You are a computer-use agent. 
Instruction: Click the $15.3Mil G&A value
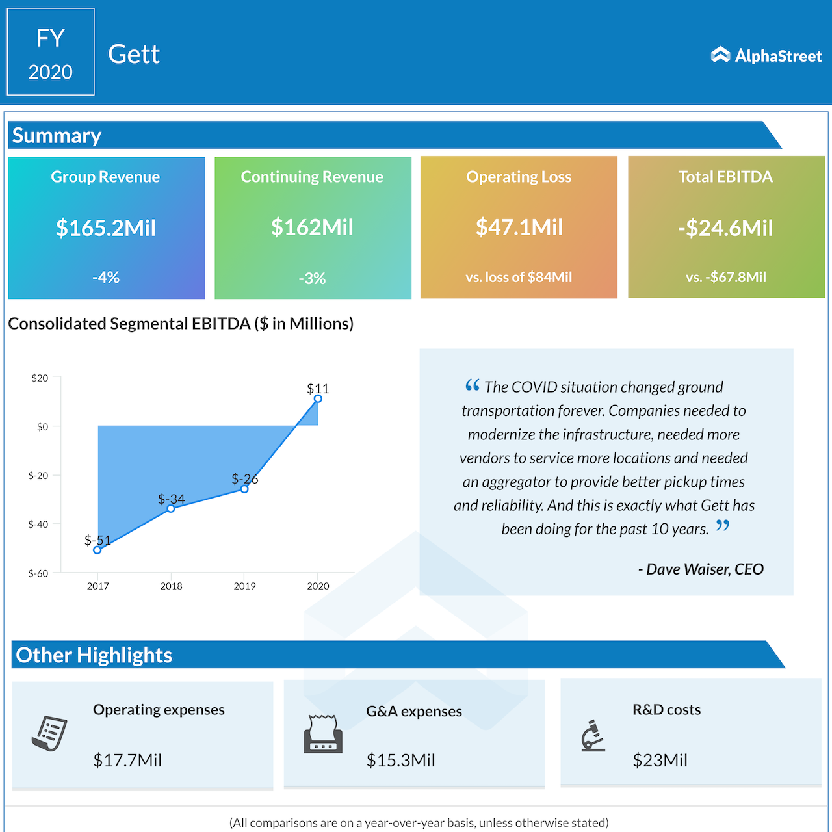pos(401,760)
